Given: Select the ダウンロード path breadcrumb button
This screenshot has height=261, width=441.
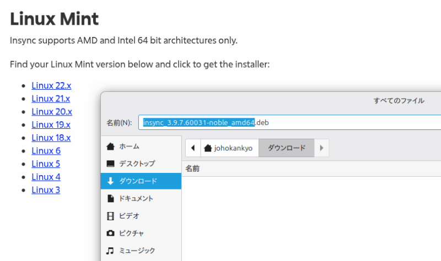Looking at the screenshot, I should tap(286, 148).
